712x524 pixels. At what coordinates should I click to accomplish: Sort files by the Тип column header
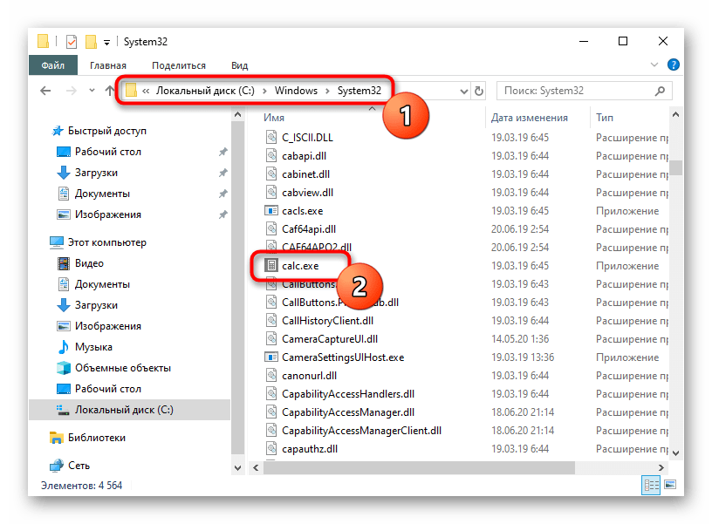click(x=605, y=118)
